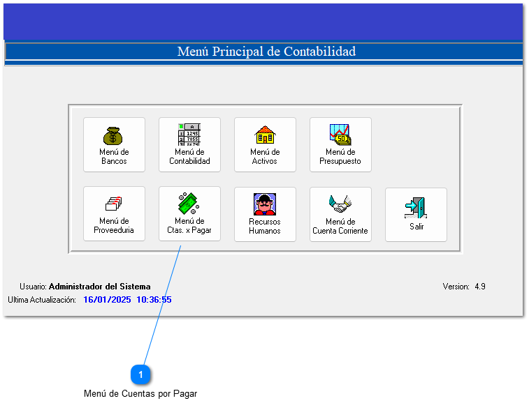529x410 pixels.
Task: Select the yellow house Activos icon
Action: (x=265, y=135)
